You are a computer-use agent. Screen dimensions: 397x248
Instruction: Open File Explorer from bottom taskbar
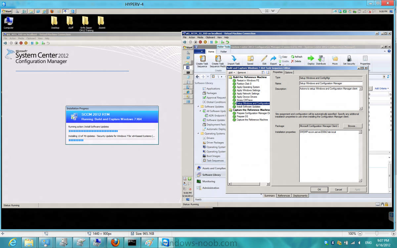[x=29, y=242]
